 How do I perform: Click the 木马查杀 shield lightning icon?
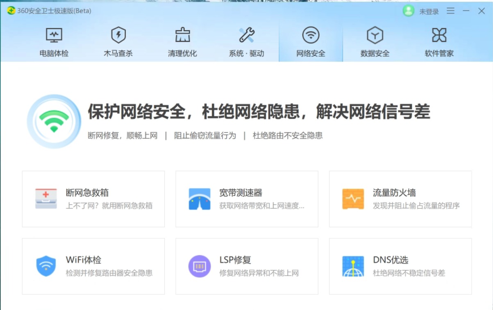pos(118,35)
